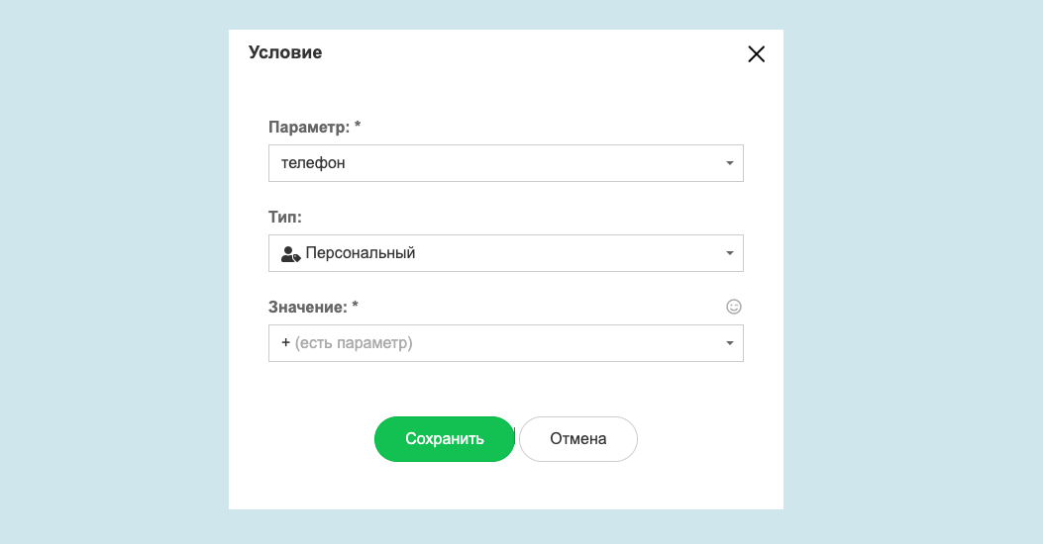The image size is (1043, 544).
Task: Click the Значение dropdown arrow
Action: (x=730, y=343)
